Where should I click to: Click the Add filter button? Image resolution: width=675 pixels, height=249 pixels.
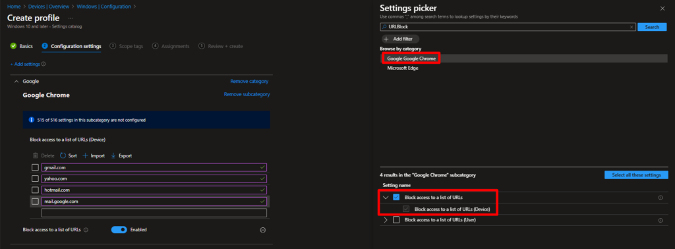[x=400, y=39]
